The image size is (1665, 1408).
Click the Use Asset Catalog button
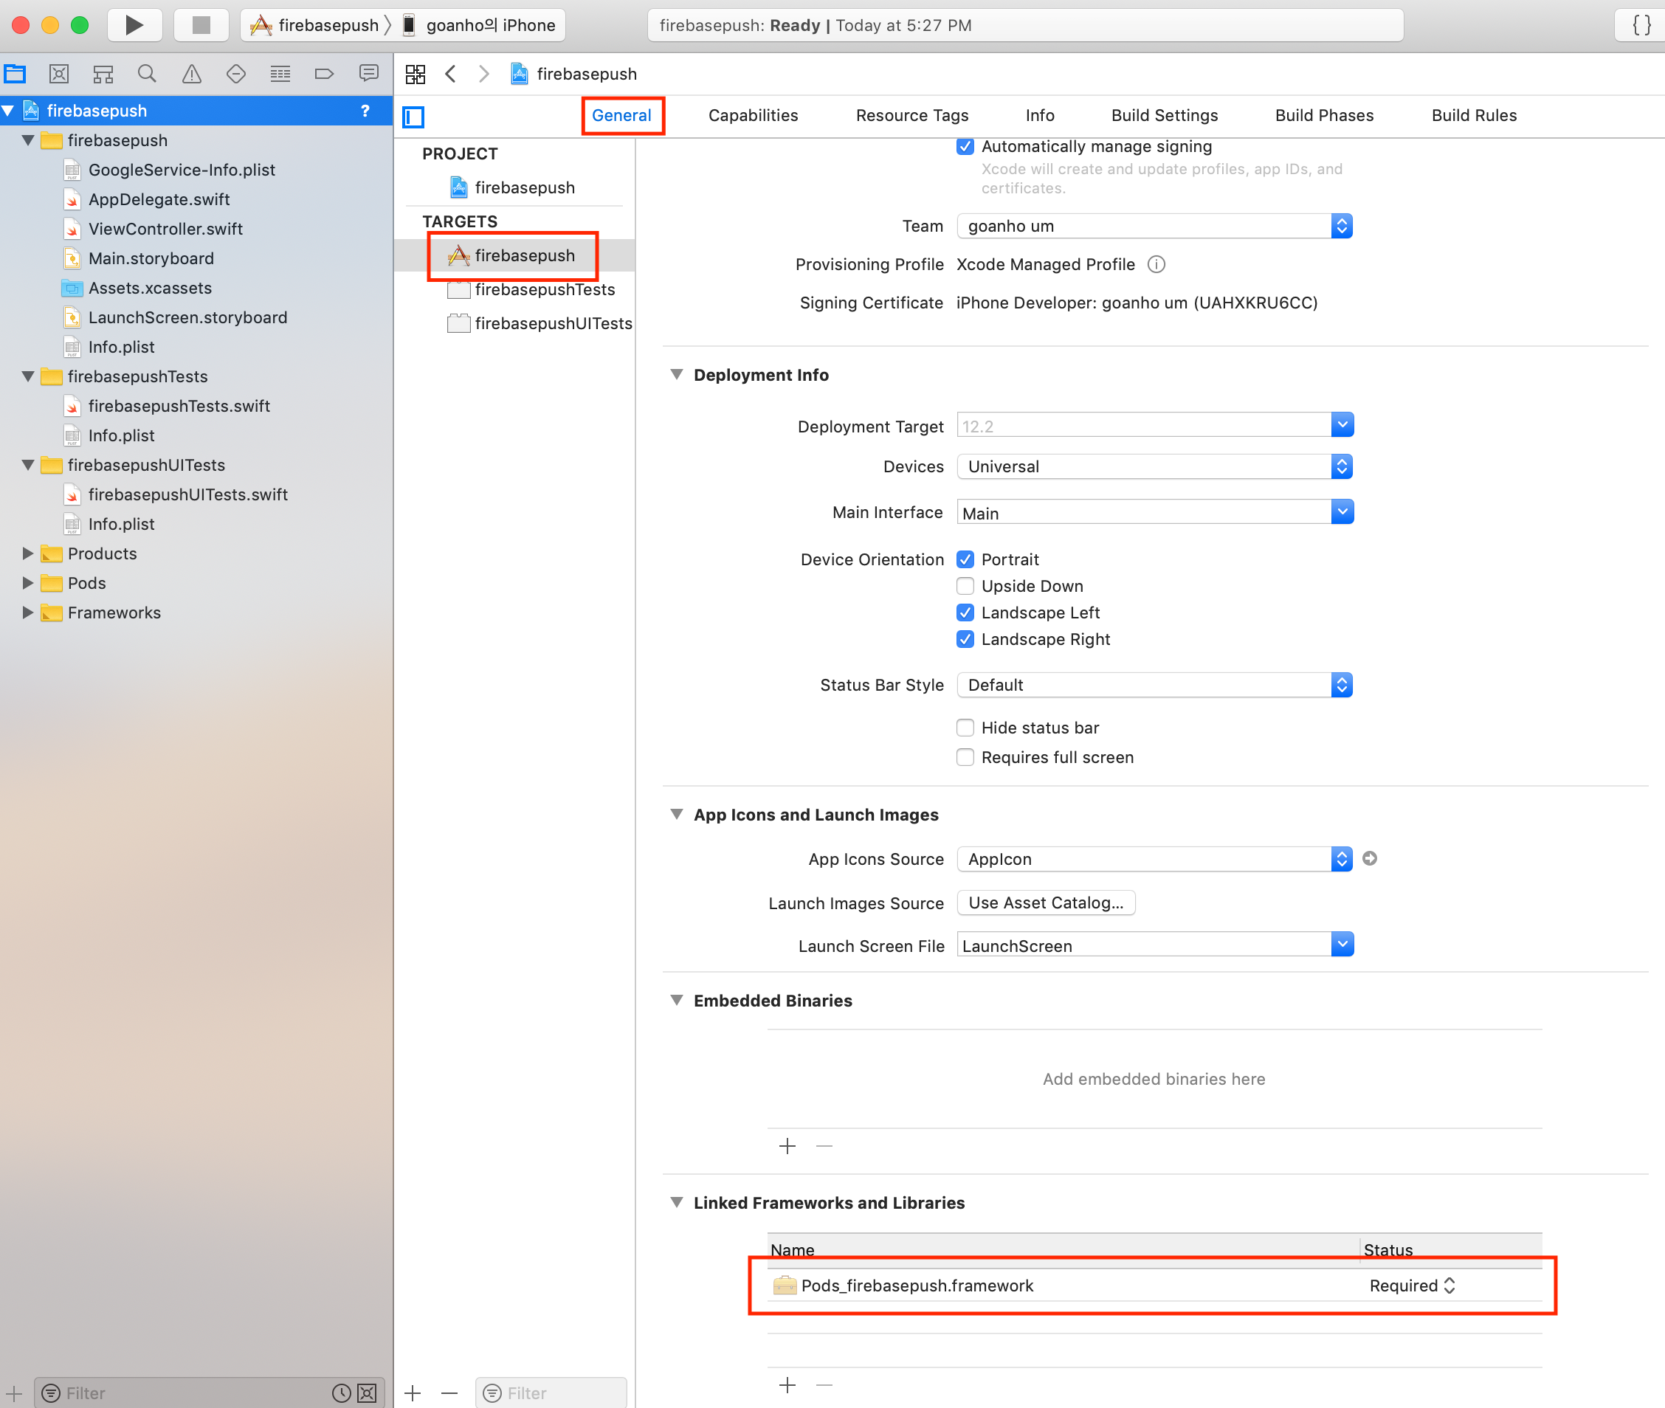[1045, 903]
